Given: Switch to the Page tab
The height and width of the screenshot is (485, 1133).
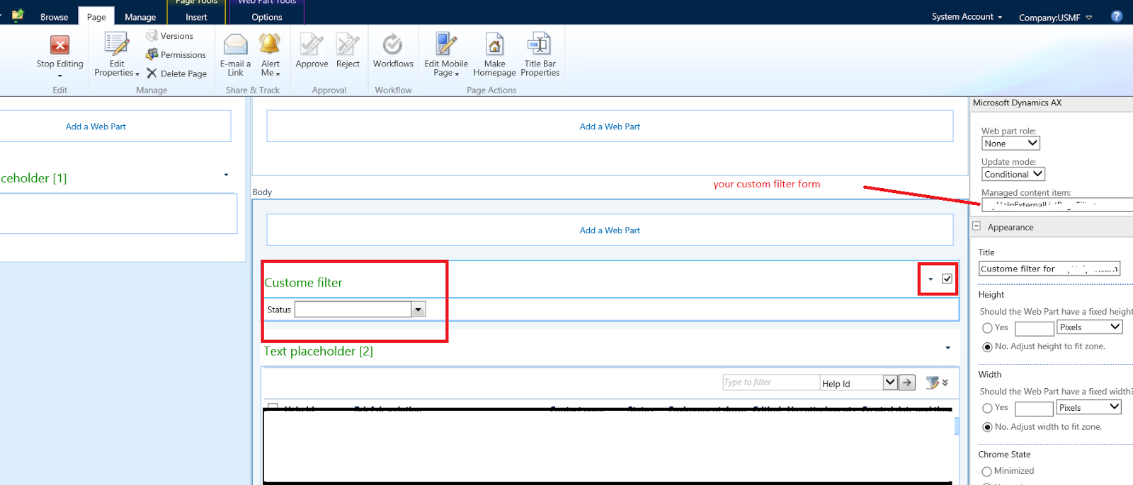Looking at the screenshot, I should click(96, 17).
